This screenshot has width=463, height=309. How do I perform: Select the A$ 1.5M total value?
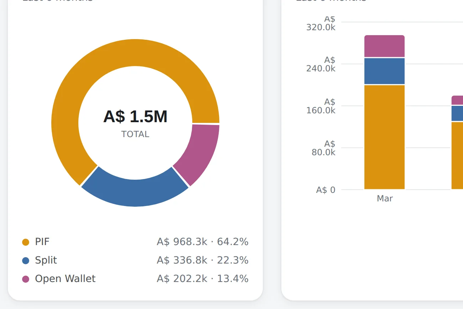point(135,116)
